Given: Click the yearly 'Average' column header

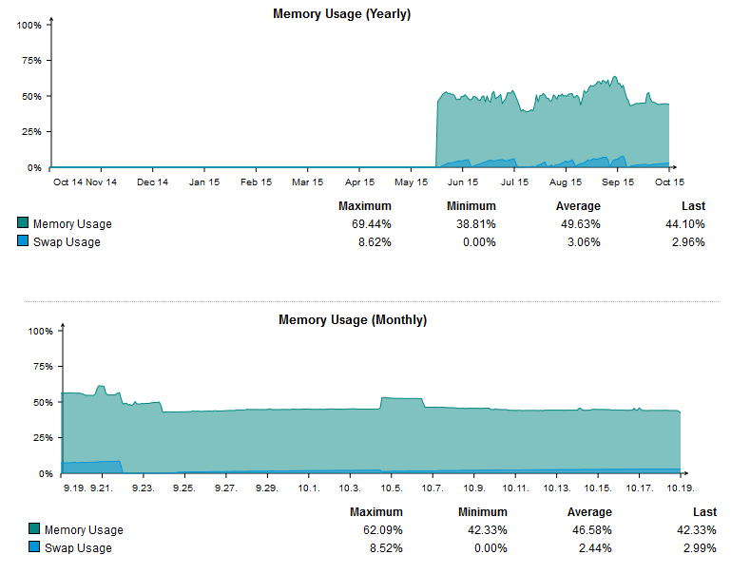Looking at the screenshot, I should point(578,206).
